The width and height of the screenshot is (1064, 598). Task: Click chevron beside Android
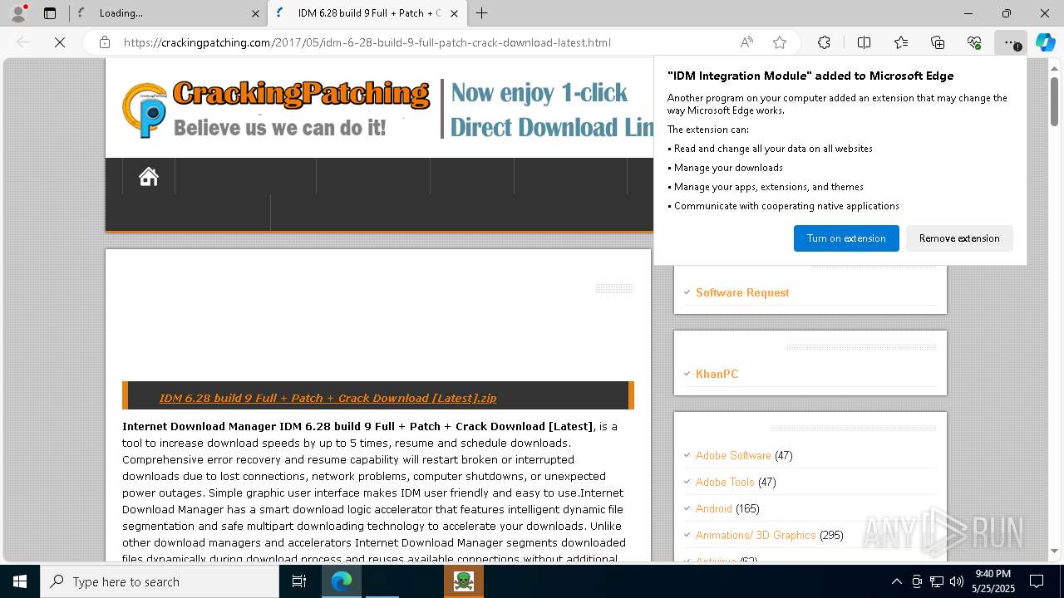pos(687,508)
